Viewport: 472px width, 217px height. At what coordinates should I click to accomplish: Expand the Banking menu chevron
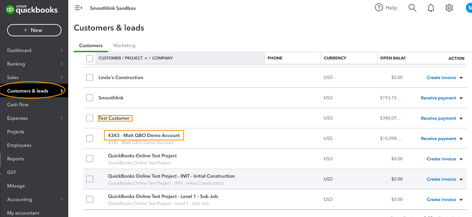tap(62, 64)
